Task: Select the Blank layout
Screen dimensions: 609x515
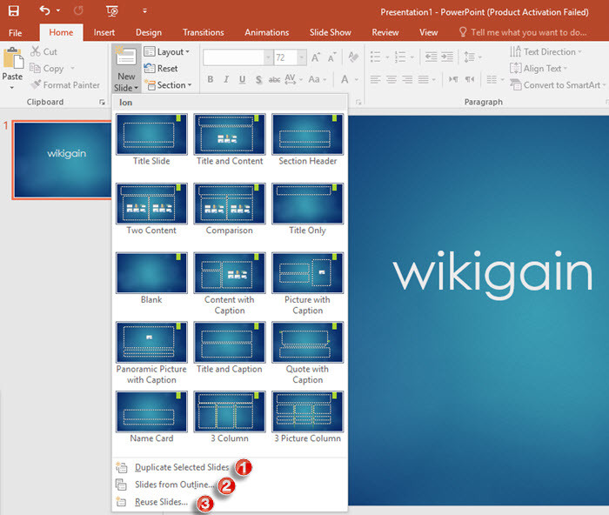Action: 151,278
